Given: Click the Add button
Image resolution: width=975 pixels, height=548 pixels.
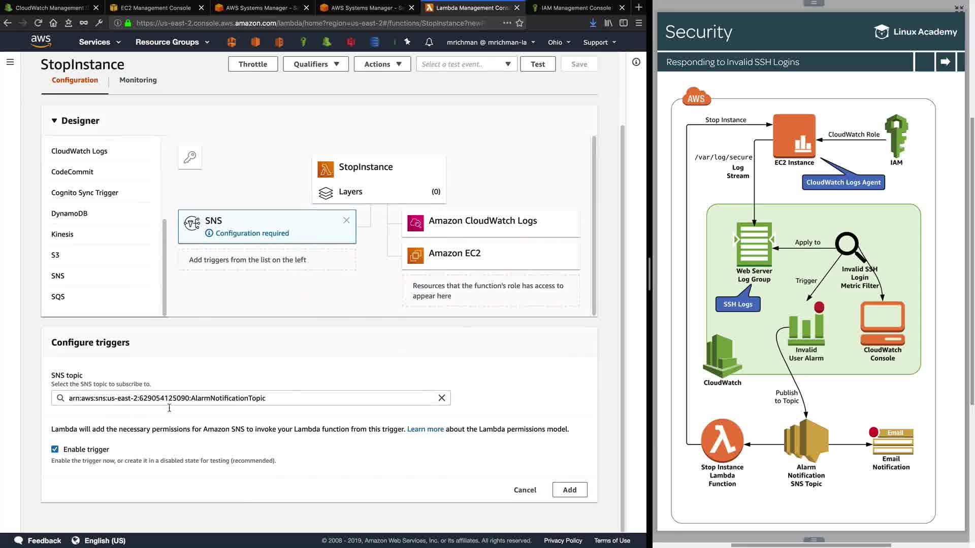Looking at the screenshot, I should click(569, 490).
